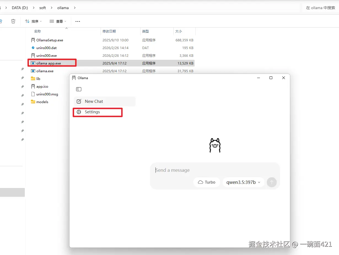This screenshot has height=255, width=339.
Task: Open the Explorer more options ellipsis
Action: [78, 21]
